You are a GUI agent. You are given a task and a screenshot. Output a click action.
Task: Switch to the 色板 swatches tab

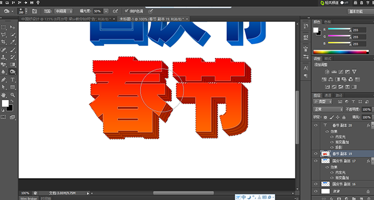coord(328,22)
